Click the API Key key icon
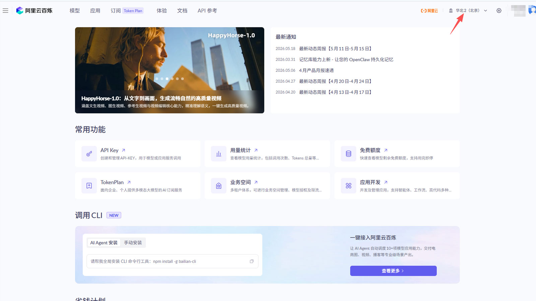The height and width of the screenshot is (301, 536). [89, 154]
